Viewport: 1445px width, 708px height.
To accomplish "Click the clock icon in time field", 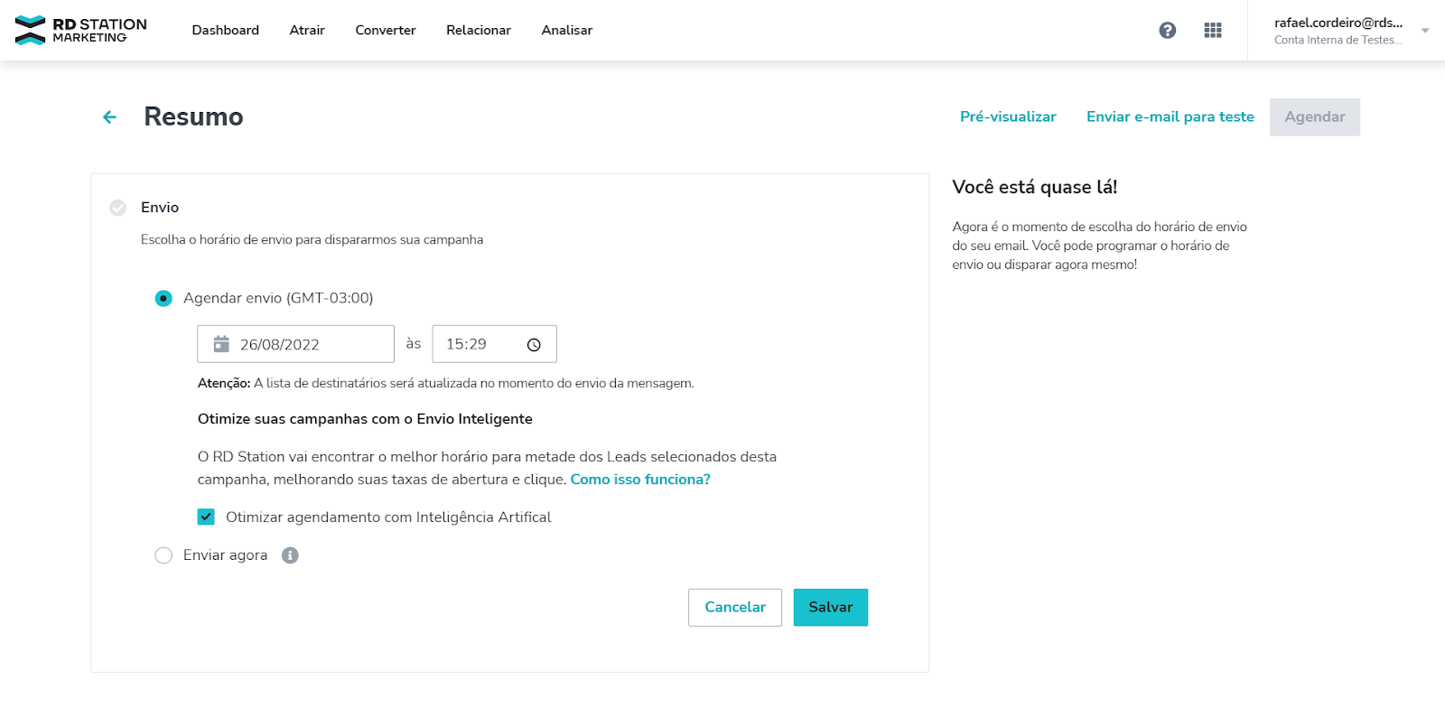I will pyautogui.click(x=534, y=345).
